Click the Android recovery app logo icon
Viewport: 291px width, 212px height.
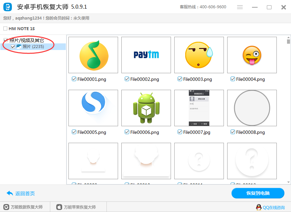pyautogui.click(x=8, y=7)
